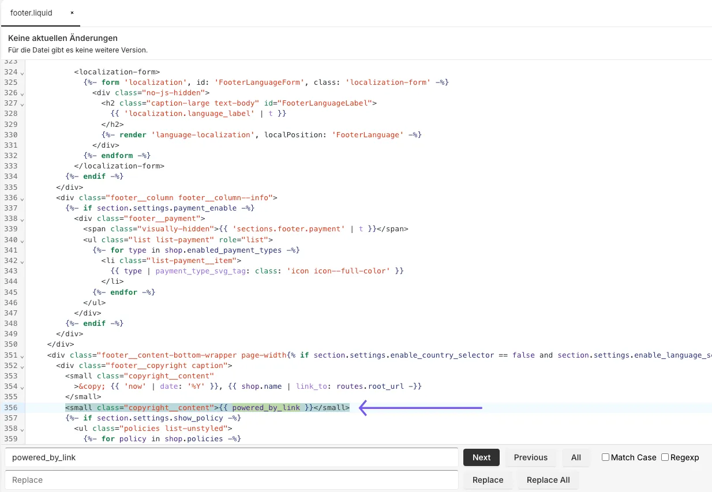Image resolution: width=712 pixels, height=492 pixels.
Task: Click the div class no-js-hidden line
Action: 151,92
